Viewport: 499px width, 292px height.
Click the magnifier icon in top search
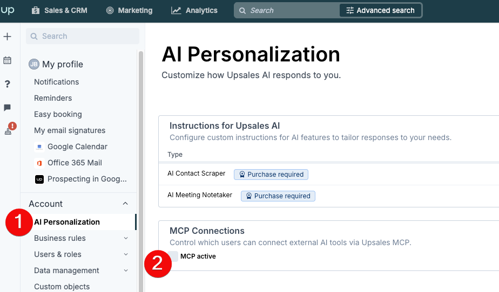(x=242, y=11)
